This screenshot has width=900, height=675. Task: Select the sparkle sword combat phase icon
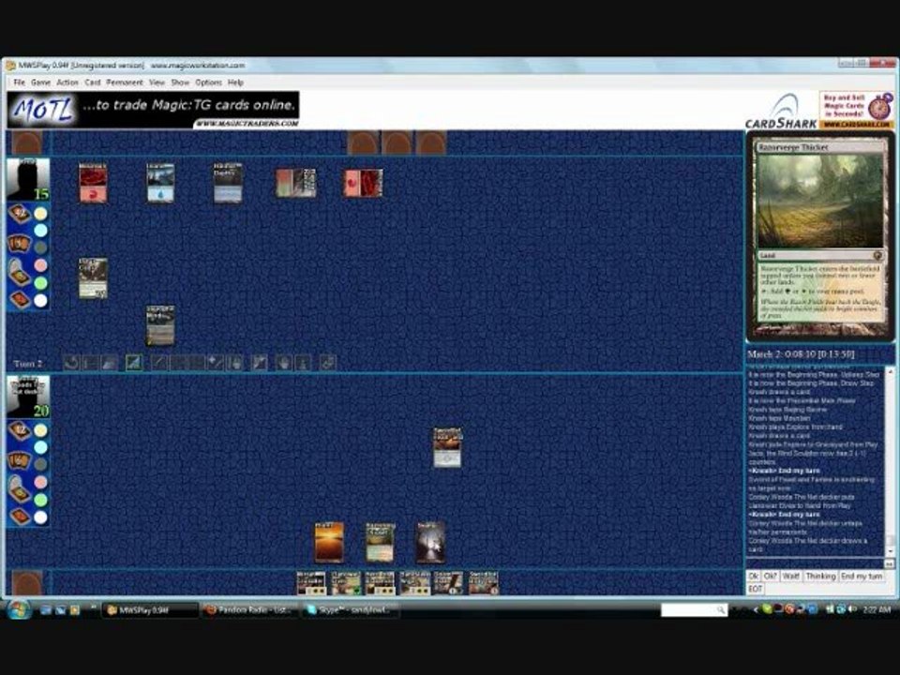click(215, 363)
